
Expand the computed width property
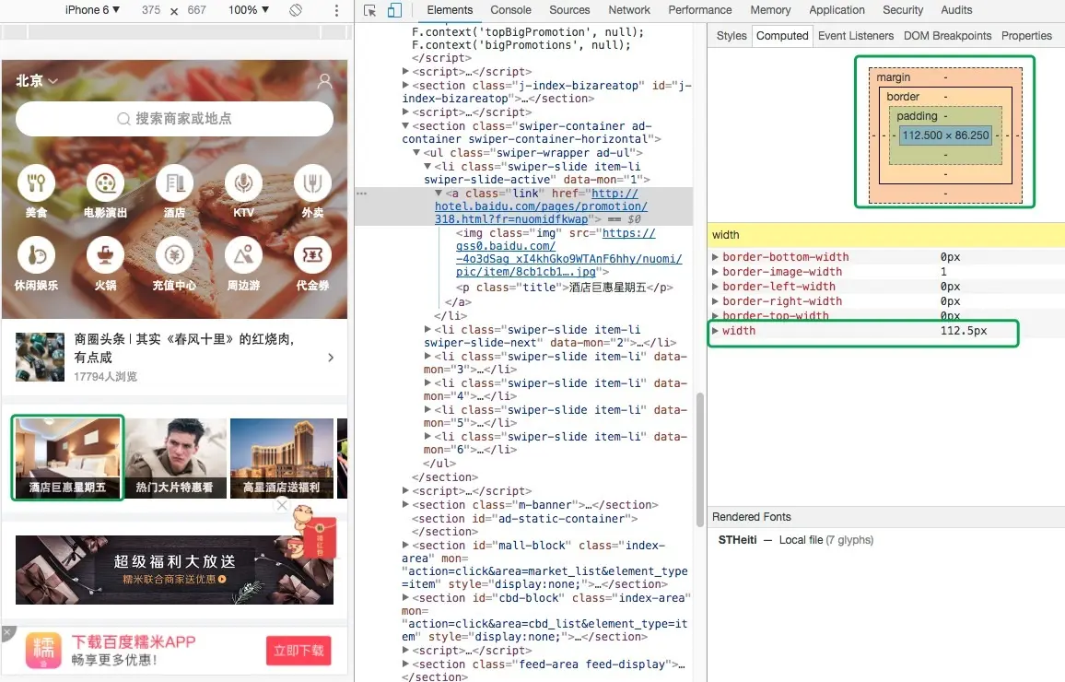tap(715, 331)
